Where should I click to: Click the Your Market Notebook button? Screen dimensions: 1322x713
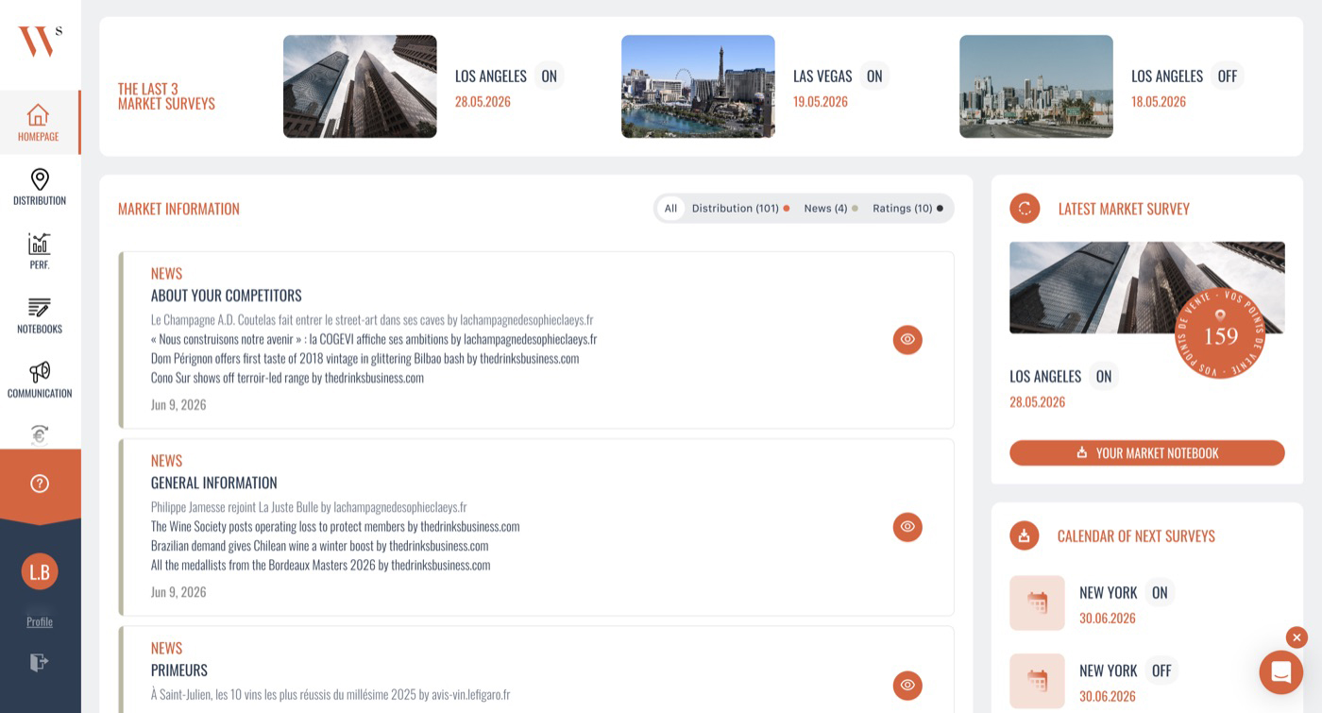point(1147,453)
